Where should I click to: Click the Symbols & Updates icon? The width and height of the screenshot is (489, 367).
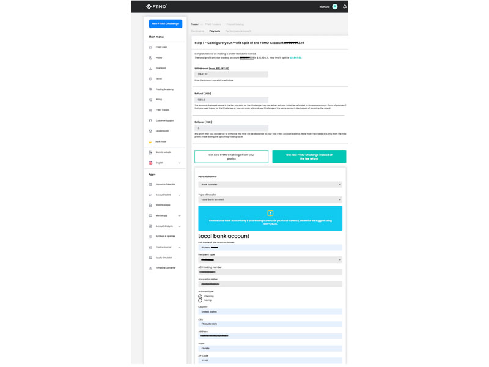(x=150, y=237)
